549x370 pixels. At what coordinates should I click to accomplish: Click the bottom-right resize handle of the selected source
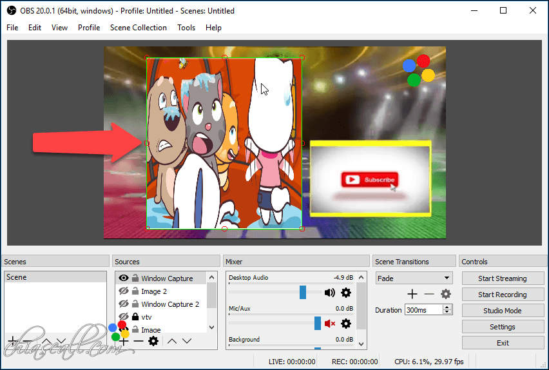[x=302, y=229]
